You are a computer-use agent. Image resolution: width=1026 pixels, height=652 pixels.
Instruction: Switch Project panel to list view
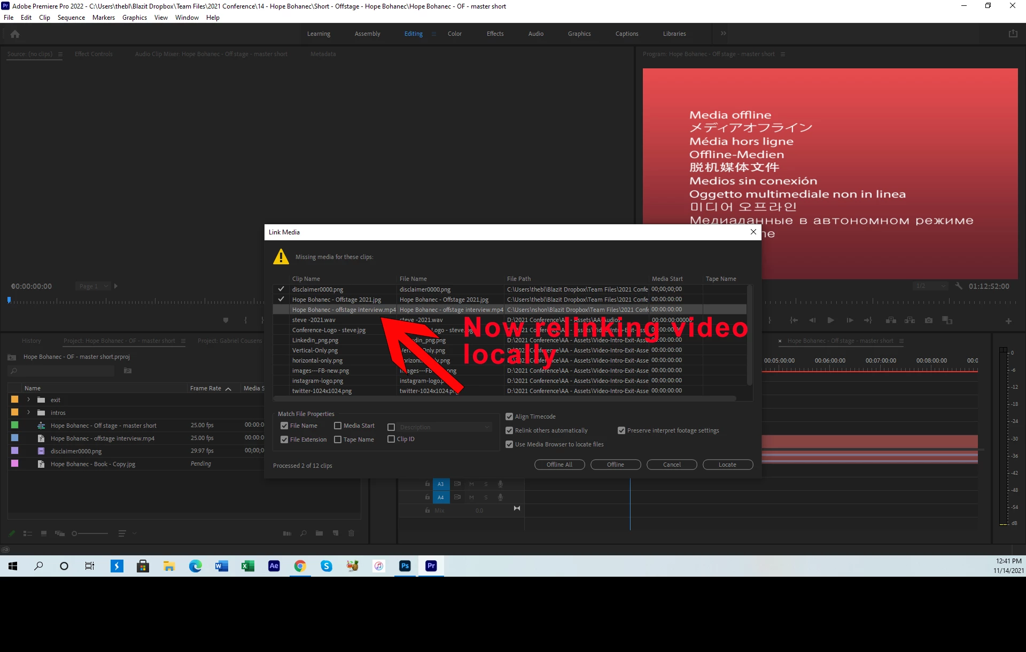[x=28, y=533]
